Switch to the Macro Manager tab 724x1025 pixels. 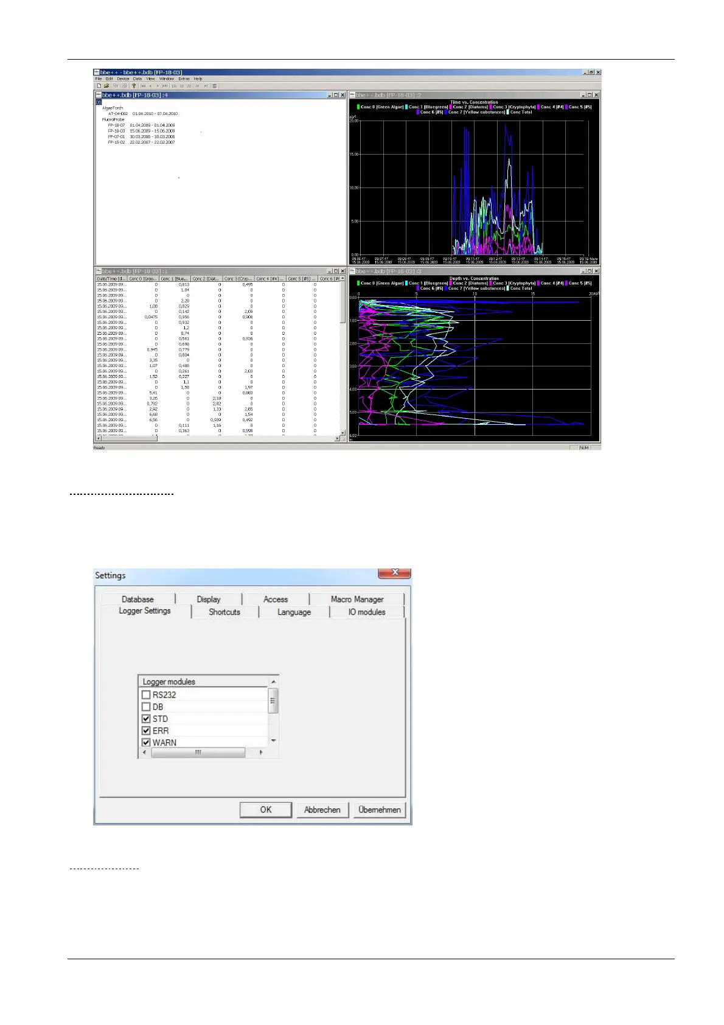click(x=357, y=600)
